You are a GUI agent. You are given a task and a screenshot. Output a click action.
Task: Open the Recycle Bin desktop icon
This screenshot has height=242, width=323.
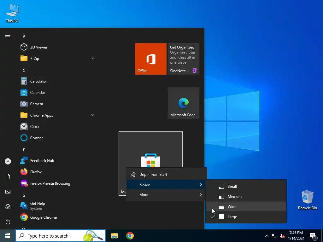point(307,200)
